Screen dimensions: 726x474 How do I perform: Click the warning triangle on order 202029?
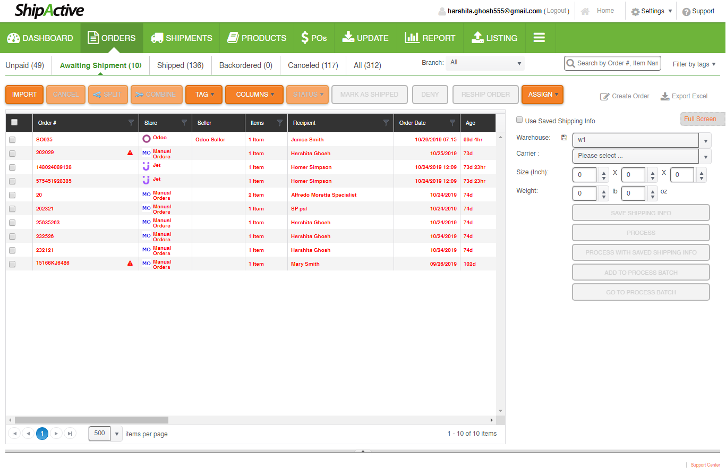130,153
